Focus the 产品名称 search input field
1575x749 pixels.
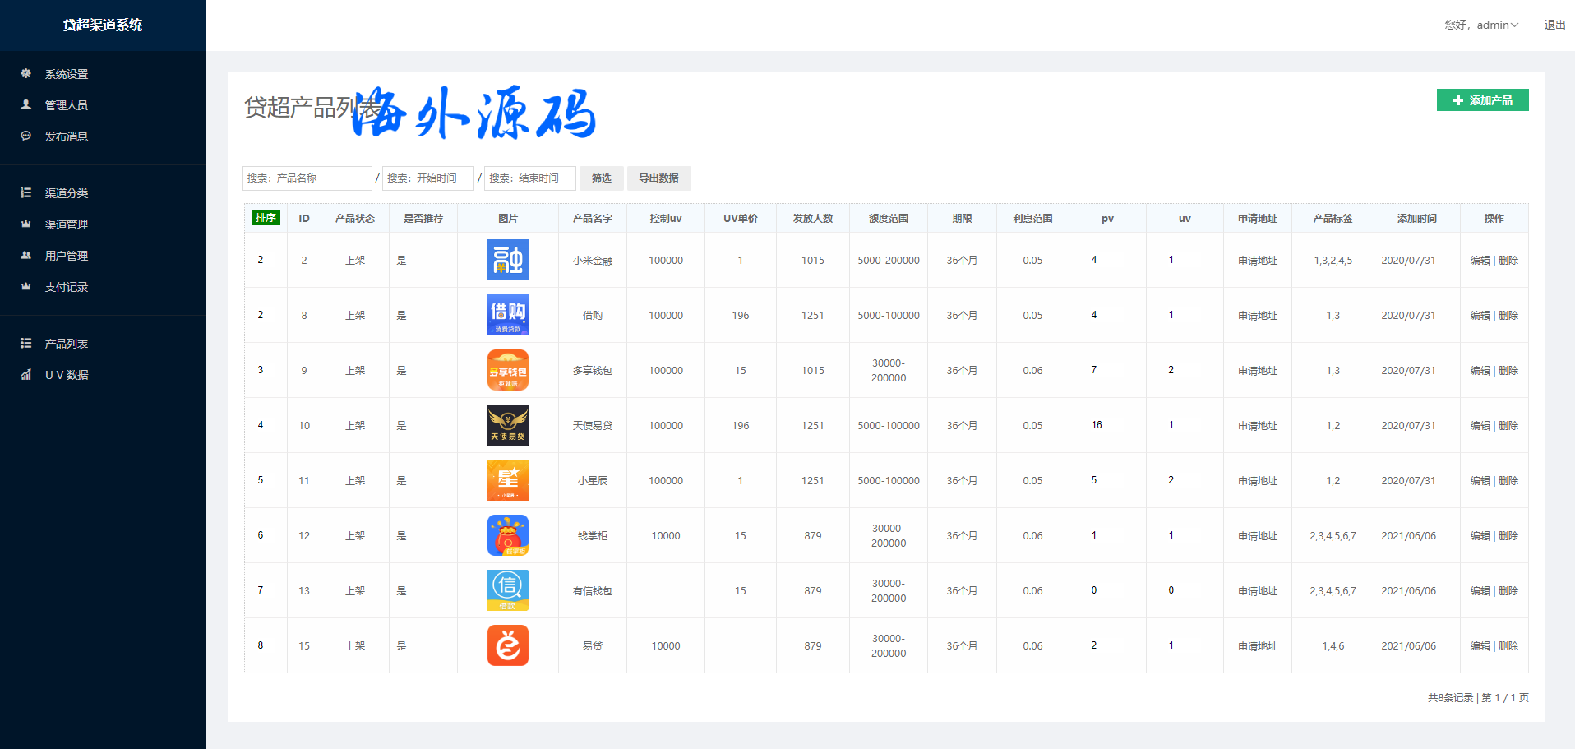tap(307, 178)
